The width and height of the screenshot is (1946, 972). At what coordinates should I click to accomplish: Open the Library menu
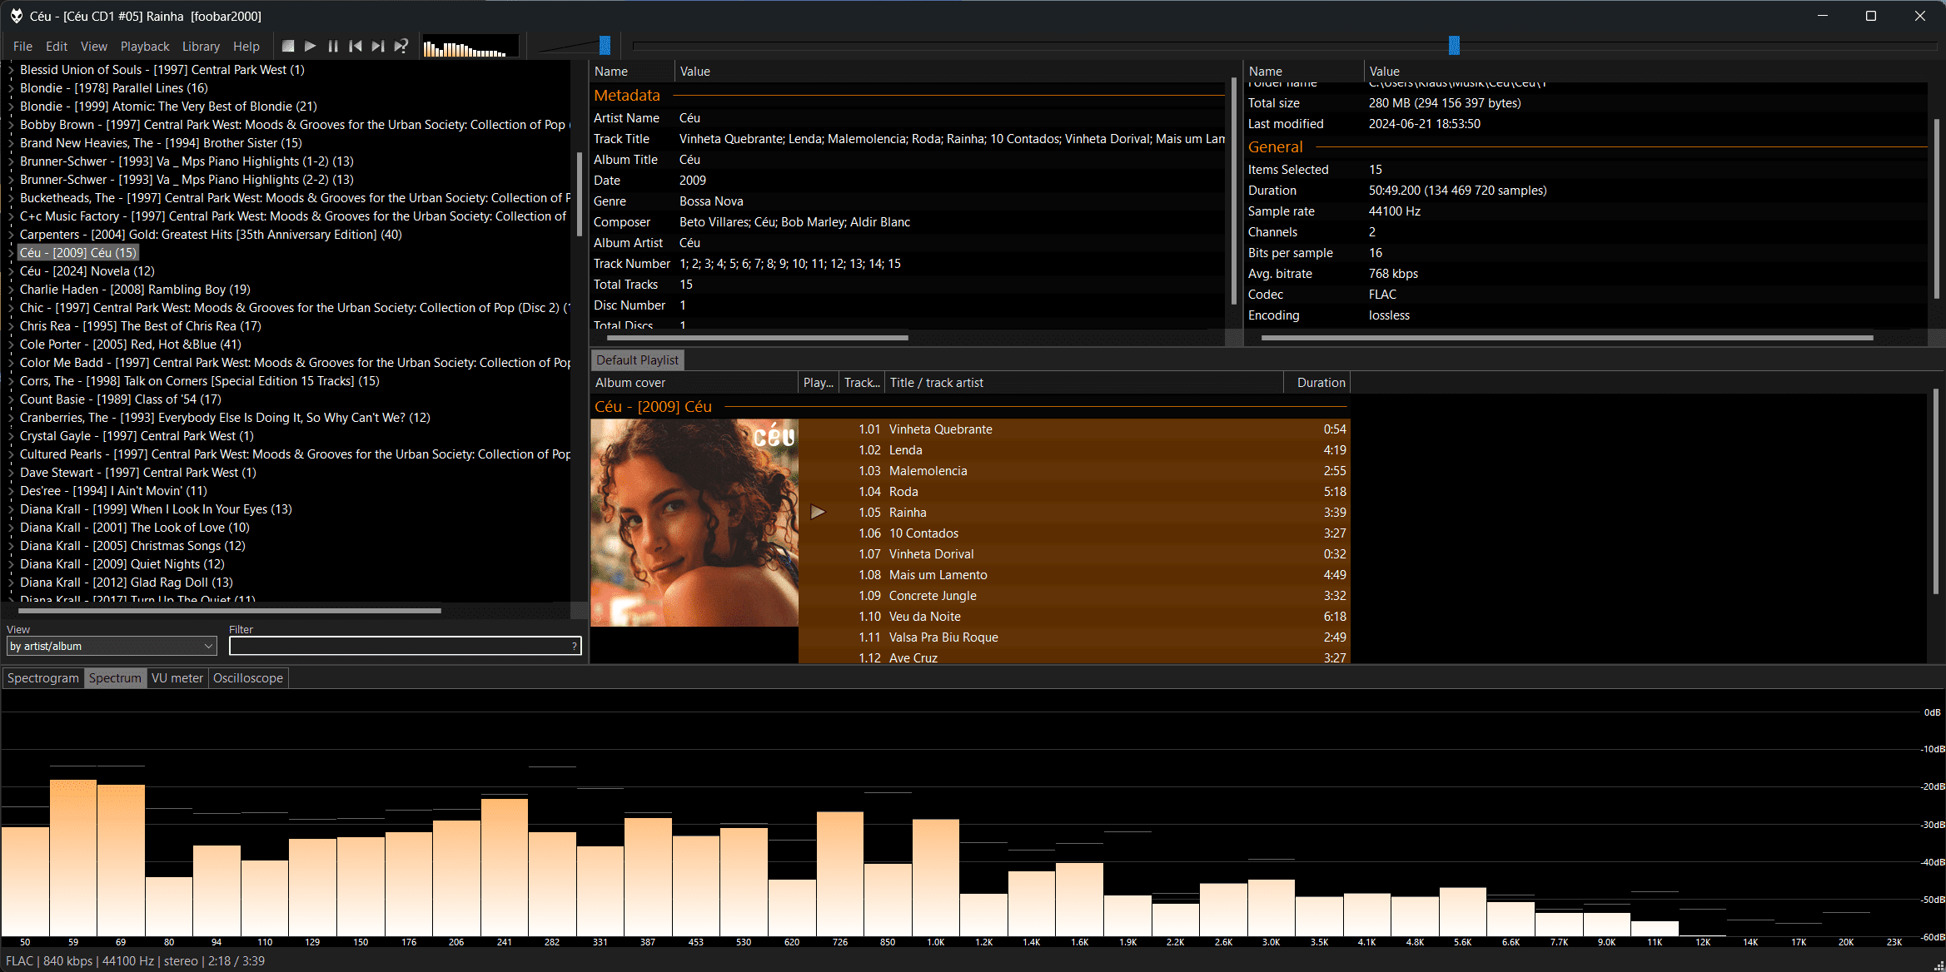(201, 47)
